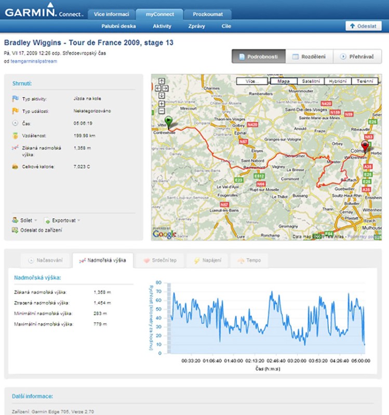Switch map to Satelitní view
The width and height of the screenshot is (389, 415).
click(311, 81)
